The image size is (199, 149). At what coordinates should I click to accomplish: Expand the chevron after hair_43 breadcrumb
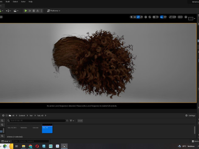46,115
